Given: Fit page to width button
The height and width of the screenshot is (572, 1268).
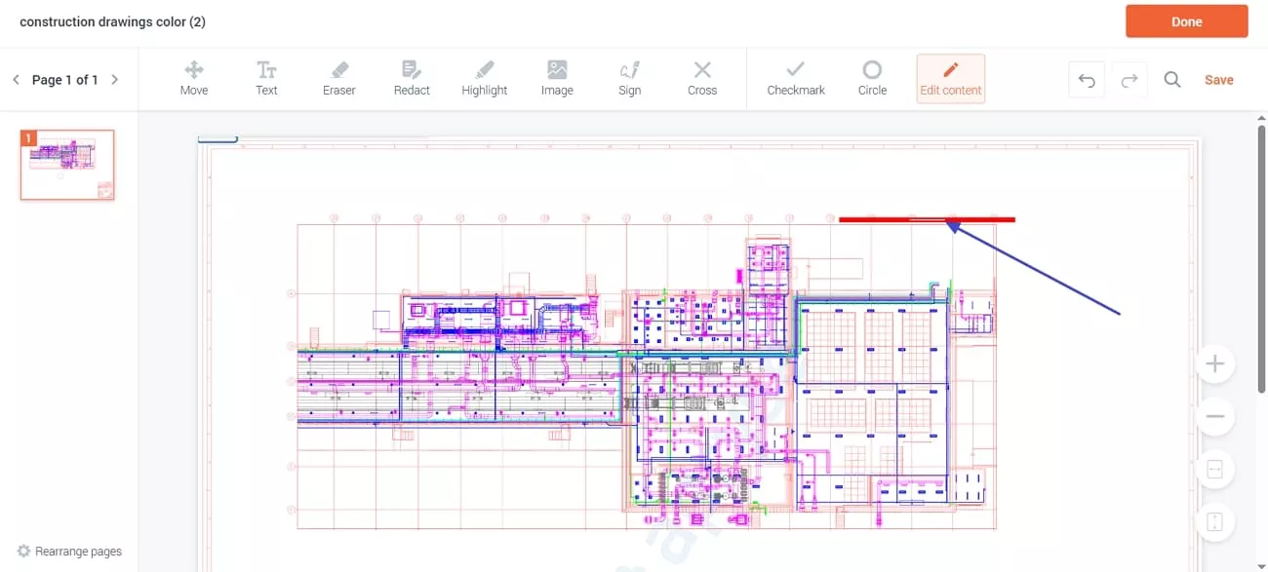Looking at the screenshot, I should click(x=1215, y=470).
